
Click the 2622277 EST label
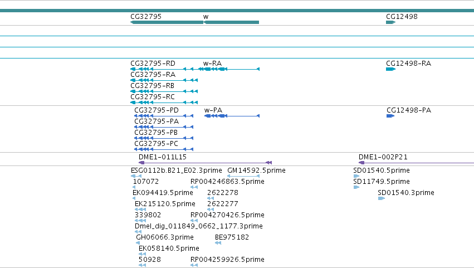coord(223,204)
